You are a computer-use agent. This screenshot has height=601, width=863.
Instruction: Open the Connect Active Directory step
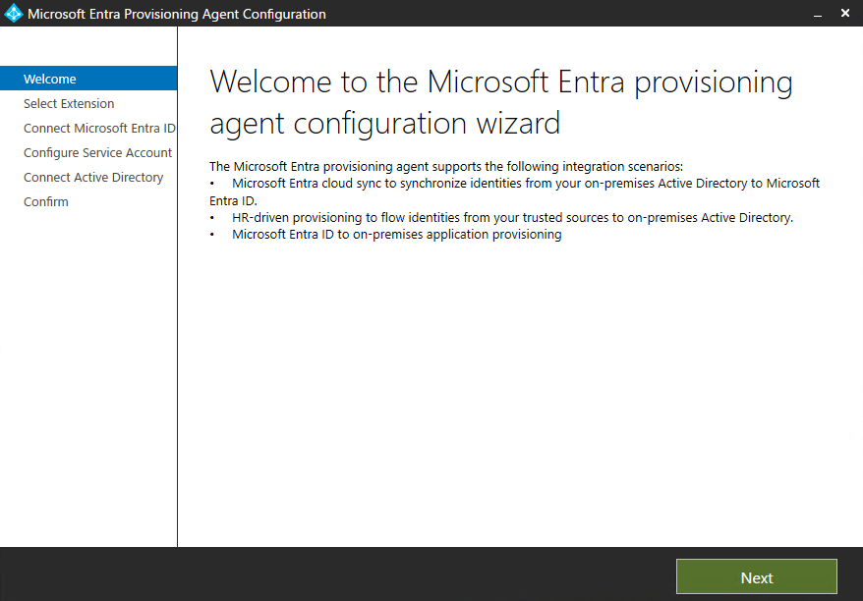pyautogui.click(x=93, y=177)
